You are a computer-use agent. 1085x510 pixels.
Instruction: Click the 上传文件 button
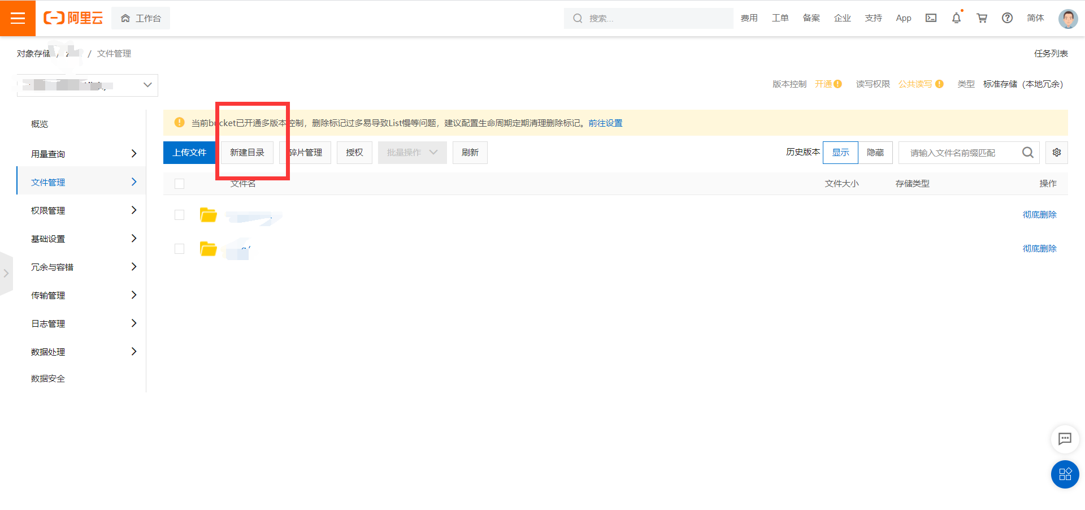tap(189, 152)
